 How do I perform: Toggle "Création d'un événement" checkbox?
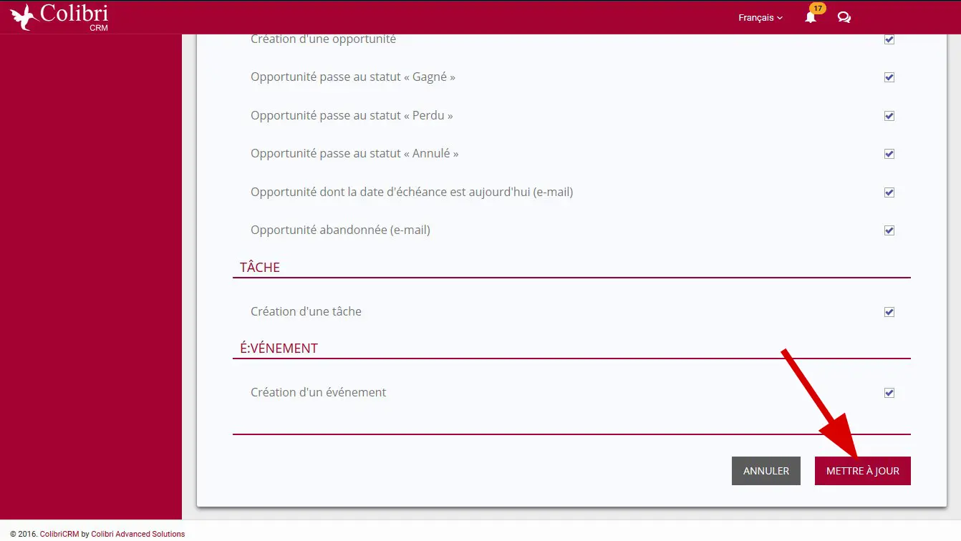[889, 393]
